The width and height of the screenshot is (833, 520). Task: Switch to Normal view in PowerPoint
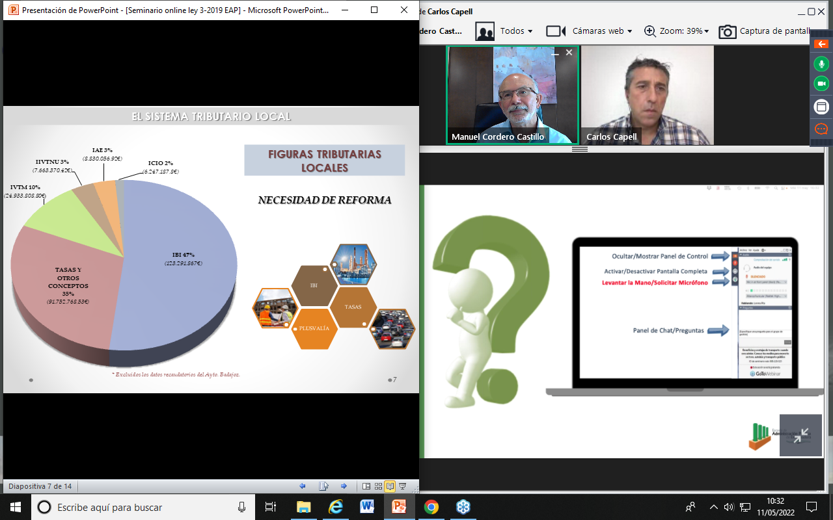pyautogui.click(x=366, y=486)
